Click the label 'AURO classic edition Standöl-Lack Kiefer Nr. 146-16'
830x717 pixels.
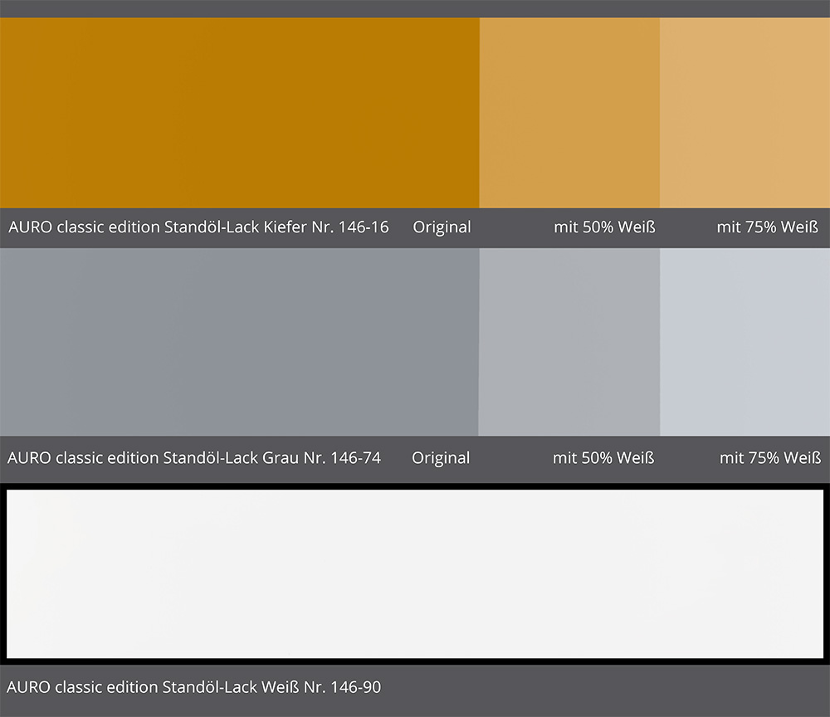198,227
